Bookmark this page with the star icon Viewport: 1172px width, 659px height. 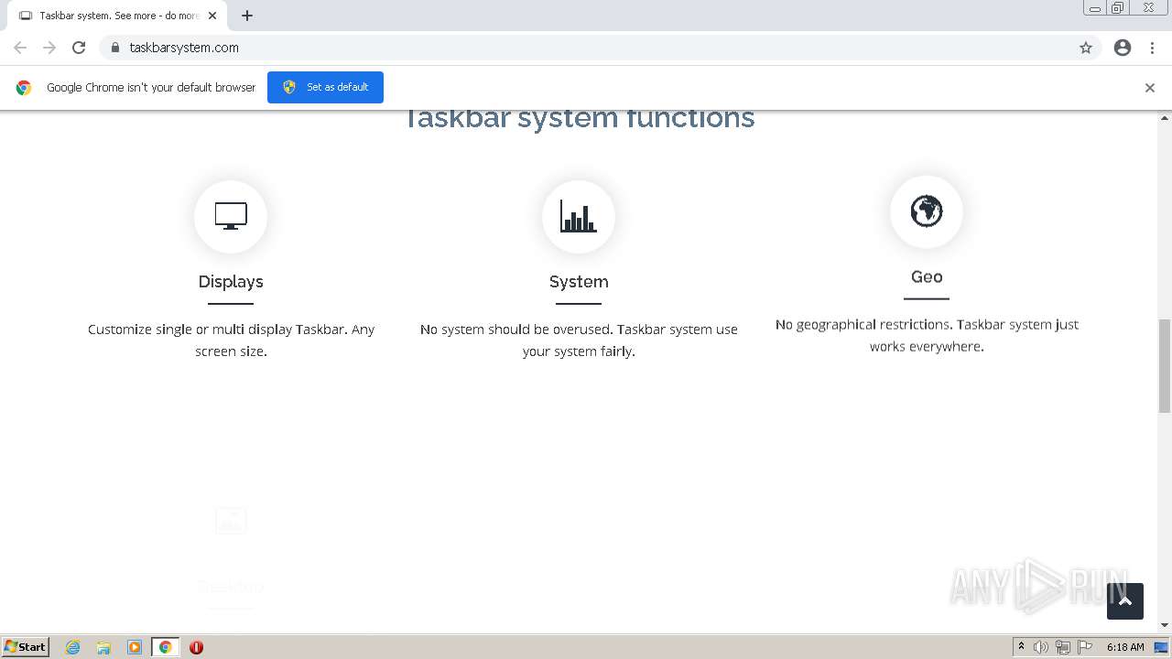[1086, 48]
